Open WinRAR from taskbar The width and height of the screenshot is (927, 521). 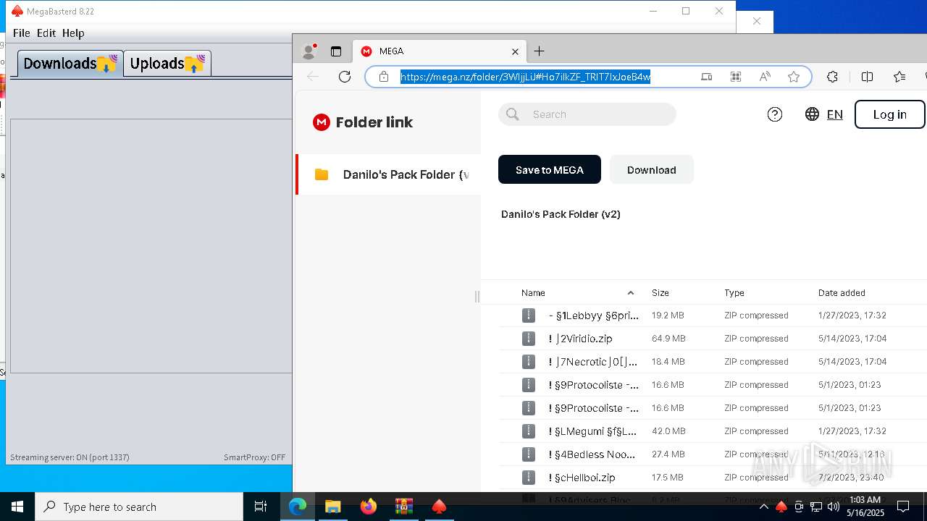point(403,507)
